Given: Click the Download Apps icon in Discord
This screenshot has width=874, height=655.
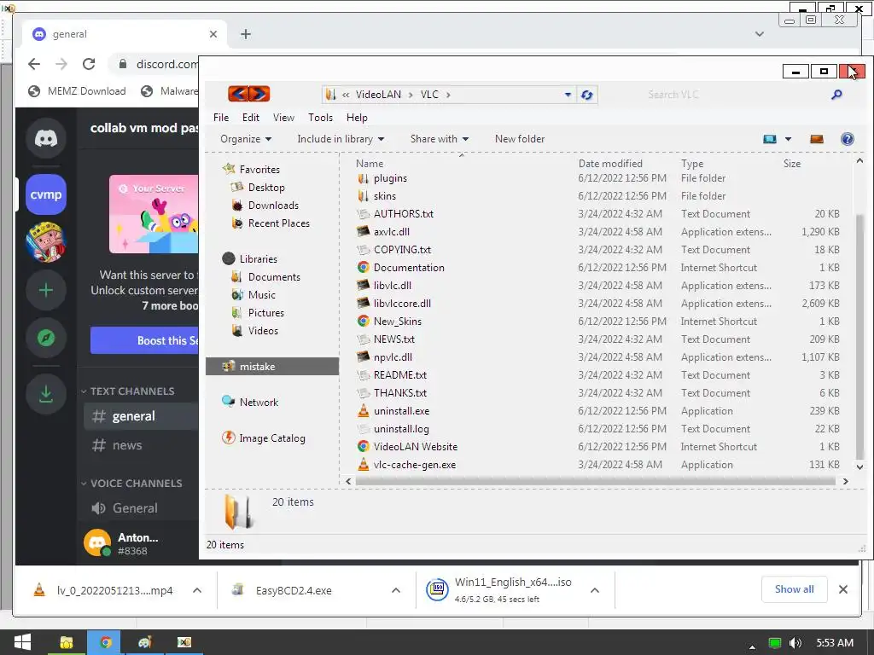Looking at the screenshot, I should click(x=46, y=394).
